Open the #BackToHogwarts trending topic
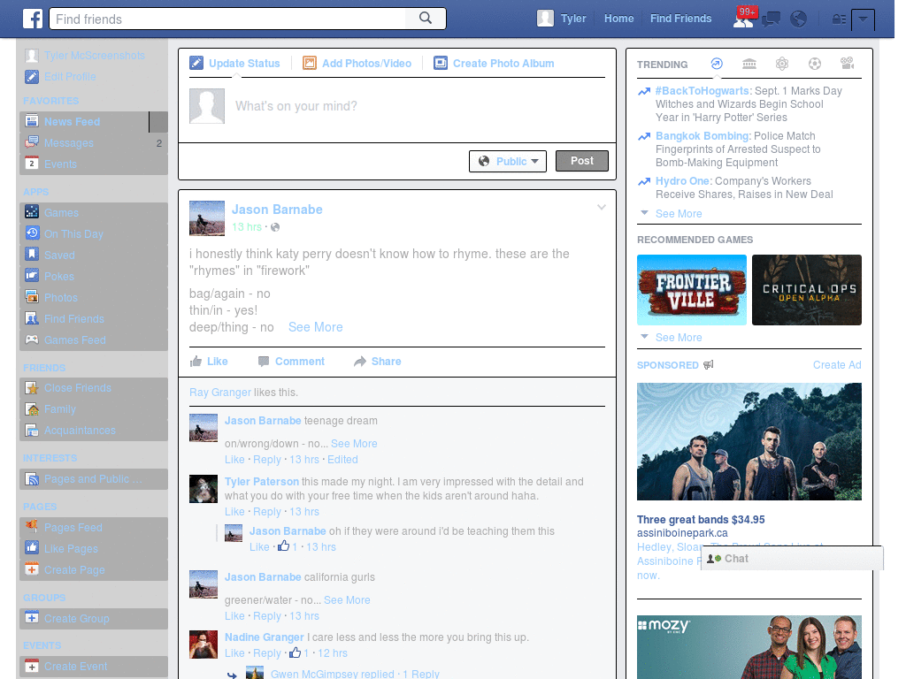906x679 pixels. (x=702, y=91)
